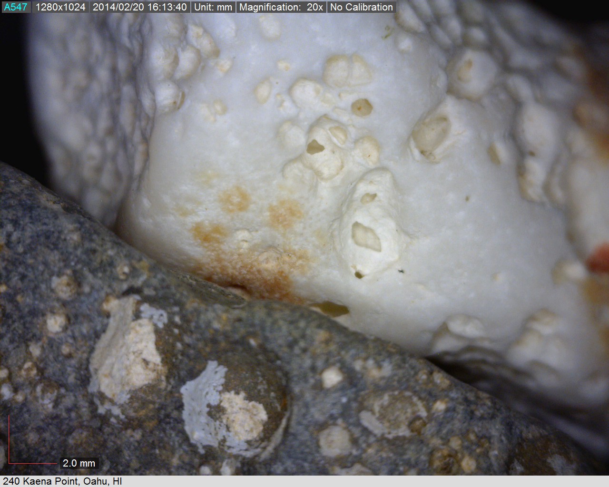Click the Unit: mm label

tap(213, 7)
